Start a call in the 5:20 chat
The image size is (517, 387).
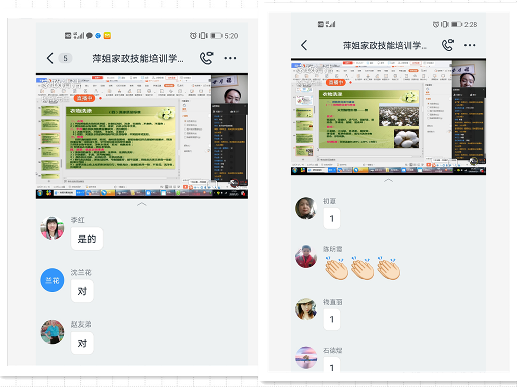[x=206, y=58]
